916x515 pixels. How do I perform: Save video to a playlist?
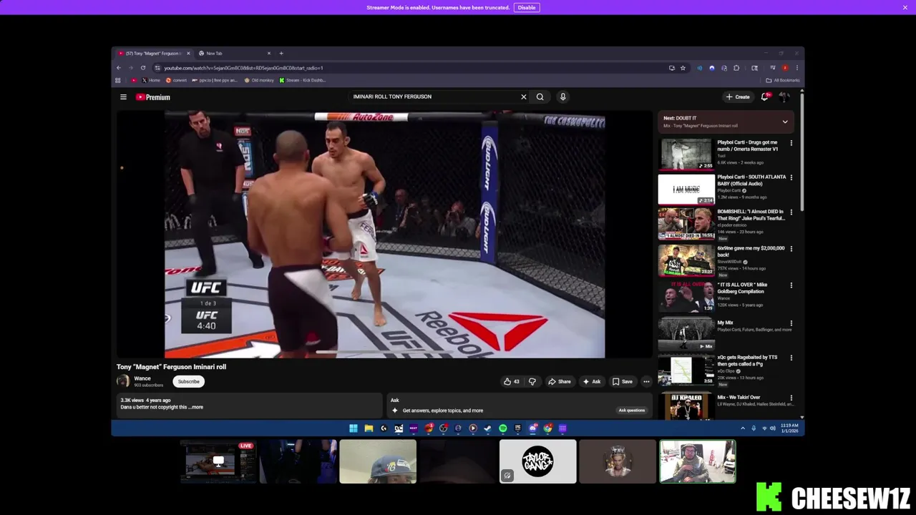(x=623, y=381)
